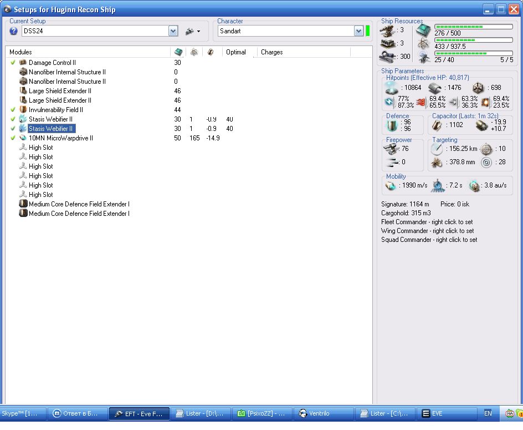Screen dimensions: 523x430
Task: Click the launcher hardpoints icon in Ship Resources
Action: [x=388, y=43]
